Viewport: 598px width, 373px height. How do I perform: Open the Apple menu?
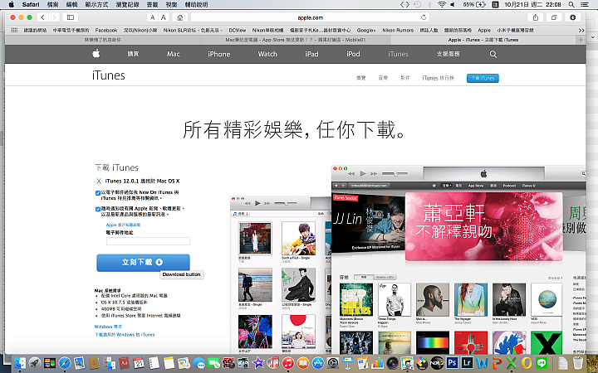11,5
